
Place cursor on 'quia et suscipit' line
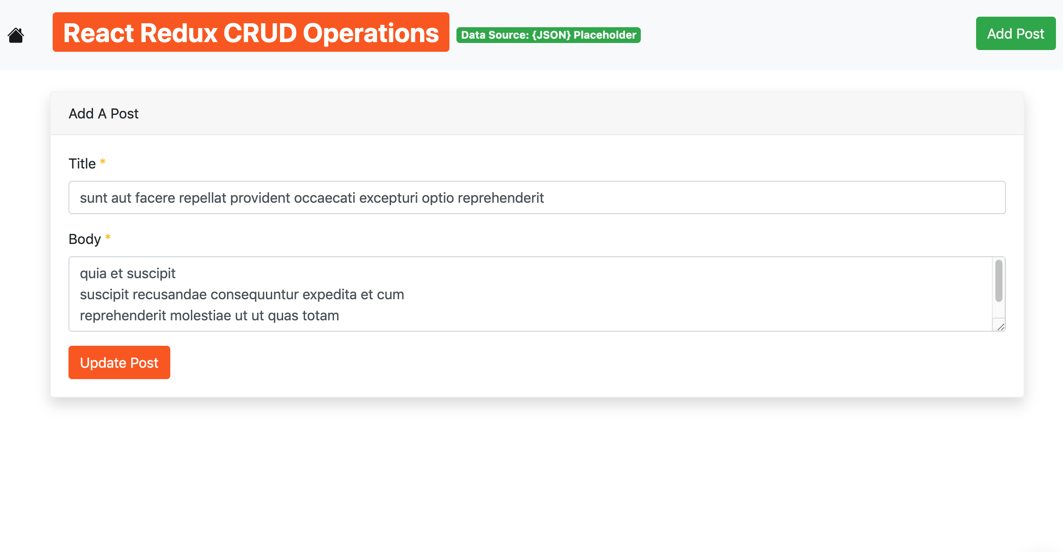[128, 273]
